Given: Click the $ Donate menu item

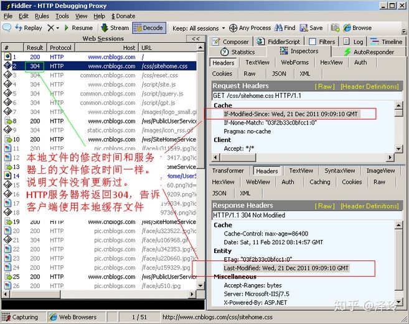Looking at the screenshot, I should coord(123,16).
